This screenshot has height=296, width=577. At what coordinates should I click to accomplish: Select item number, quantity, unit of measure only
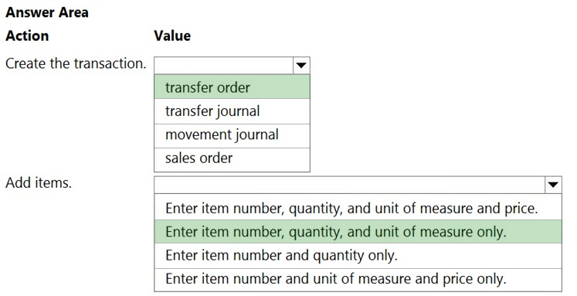click(x=358, y=232)
